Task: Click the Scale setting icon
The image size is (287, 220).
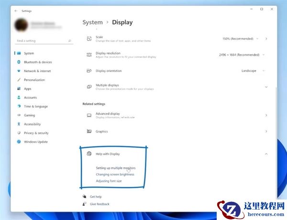Action: click(89, 39)
